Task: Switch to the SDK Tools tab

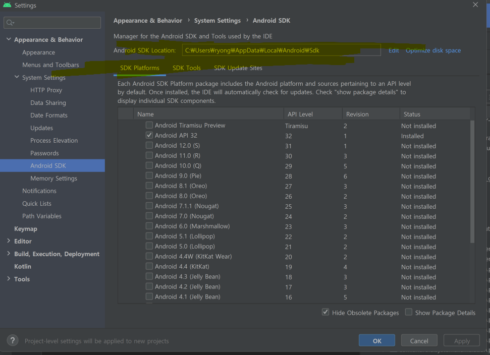Action: (x=187, y=68)
